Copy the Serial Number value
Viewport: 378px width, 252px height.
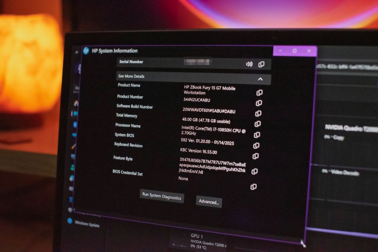click(261, 64)
